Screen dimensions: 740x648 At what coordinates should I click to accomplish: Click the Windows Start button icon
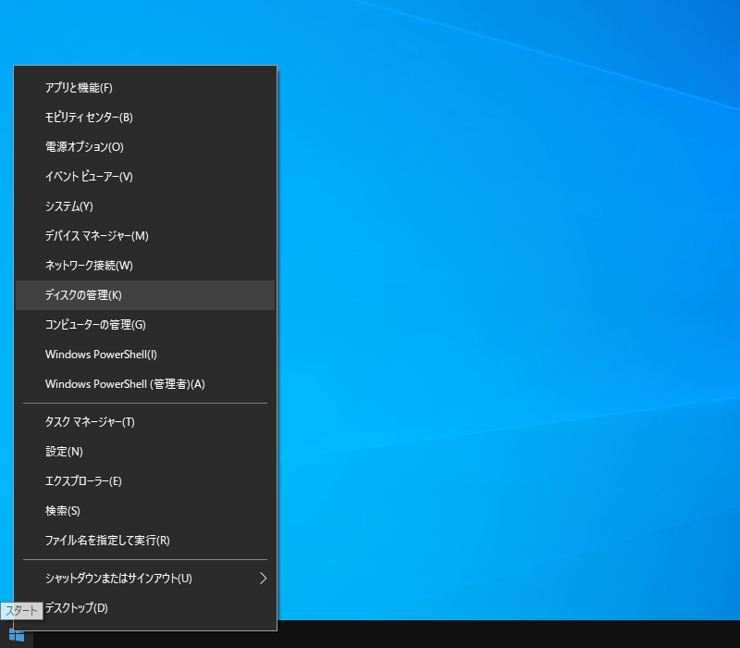[17, 635]
